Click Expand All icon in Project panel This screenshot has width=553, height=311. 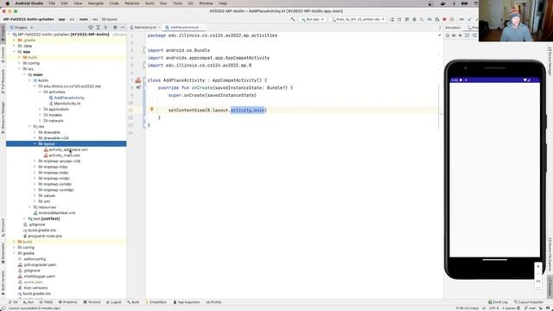99,27
